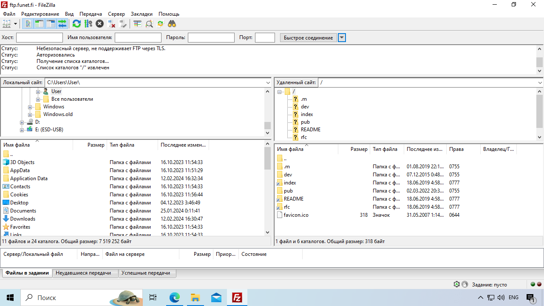Sort local list by Тип файла column
Image resolution: width=544 pixels, height=306 pixels.
pyautogui.click(x=132, y=145)
